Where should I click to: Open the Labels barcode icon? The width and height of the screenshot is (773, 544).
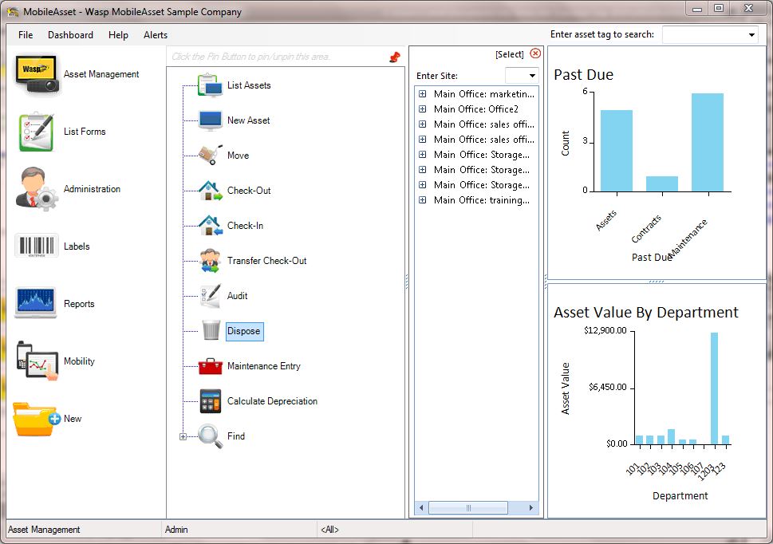[x=37, y=246]
